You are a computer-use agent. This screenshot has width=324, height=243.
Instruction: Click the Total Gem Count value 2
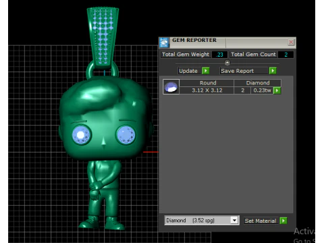point(286,55)
